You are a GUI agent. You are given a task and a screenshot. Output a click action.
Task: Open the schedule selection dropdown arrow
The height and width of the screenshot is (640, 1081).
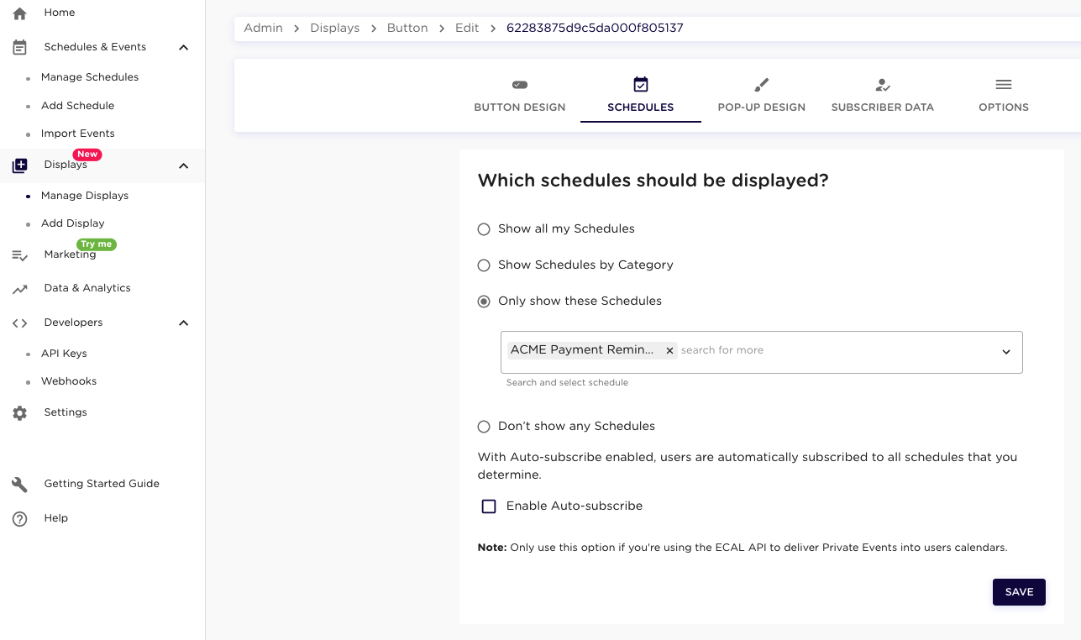1005,352
